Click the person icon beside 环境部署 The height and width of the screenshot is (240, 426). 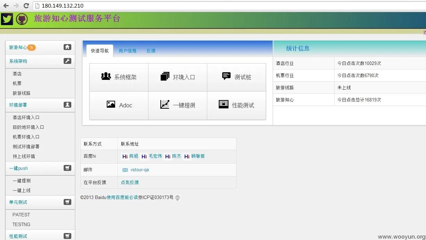tap(67, 105)
